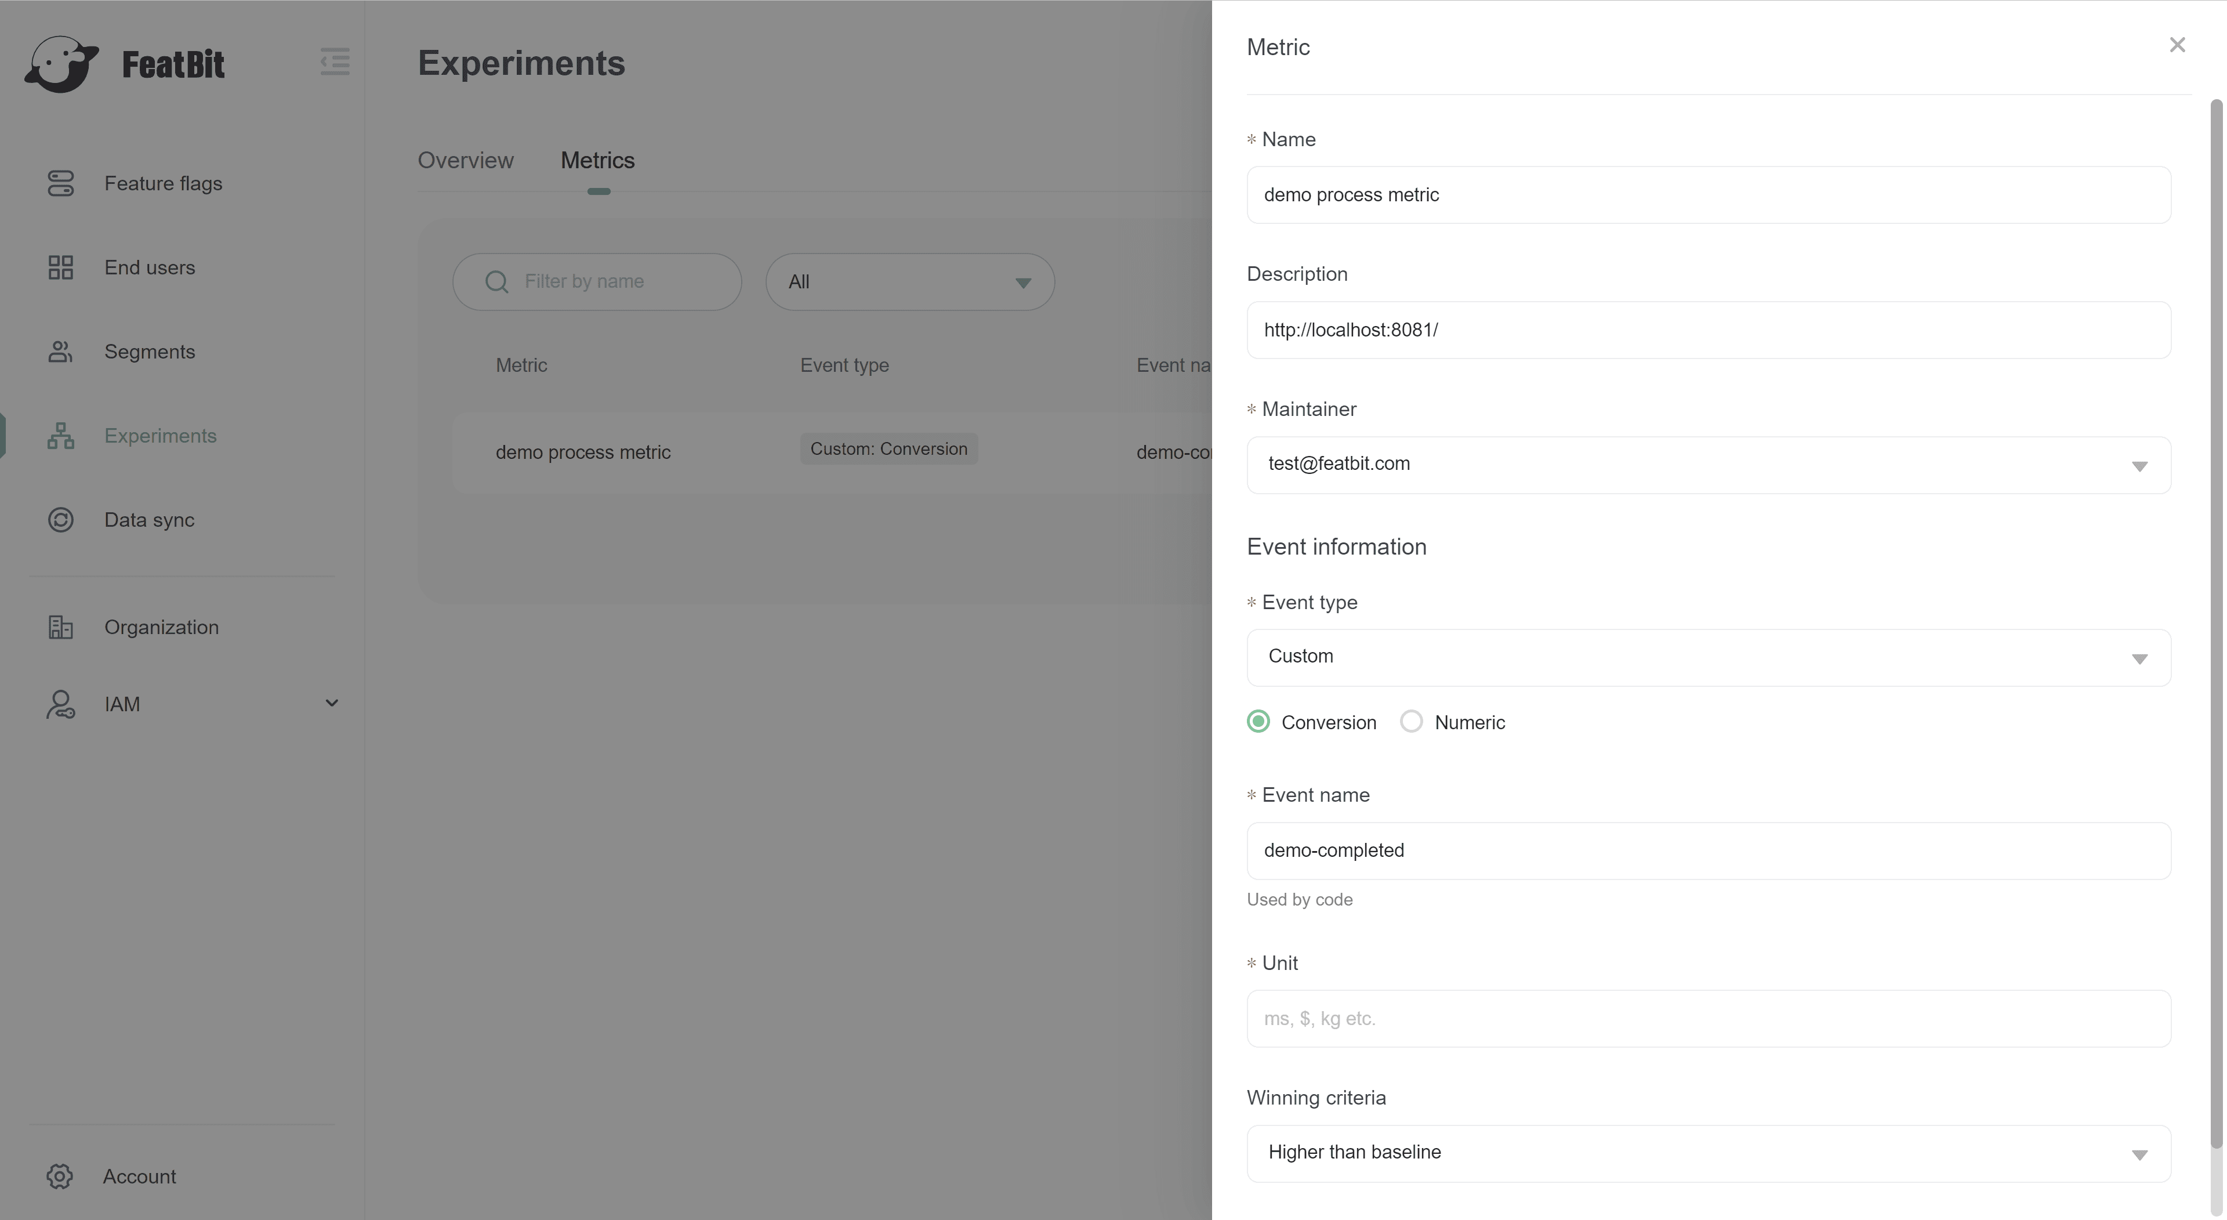Click the drawer vertical scrollbar
2227x1220 pixels.
tap(2215, 622)
